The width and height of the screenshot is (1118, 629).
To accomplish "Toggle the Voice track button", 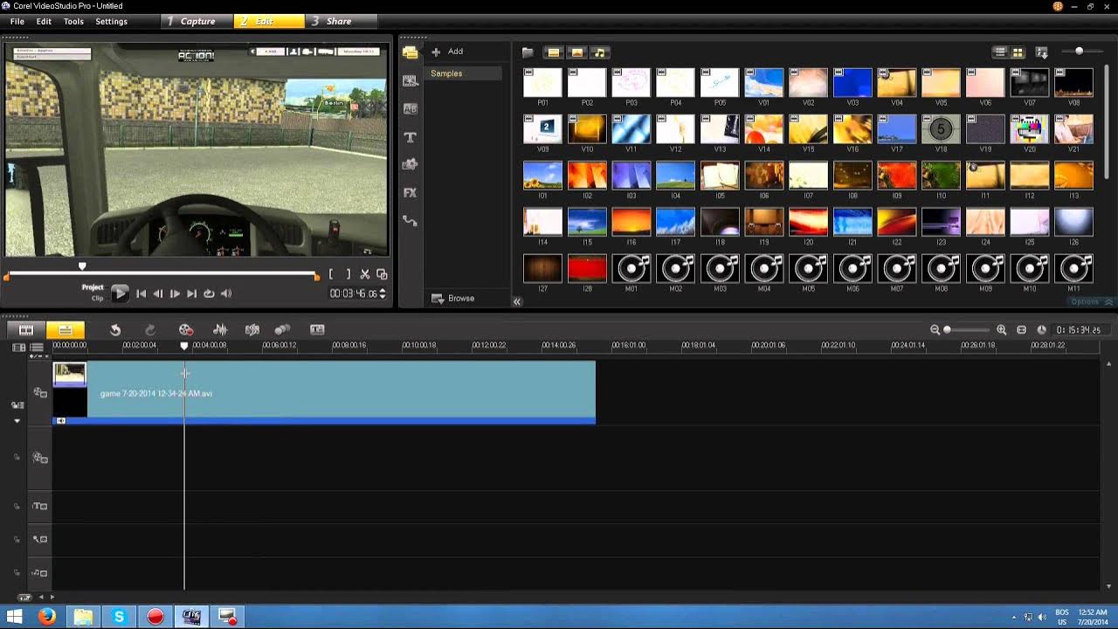I will point(40,539).
